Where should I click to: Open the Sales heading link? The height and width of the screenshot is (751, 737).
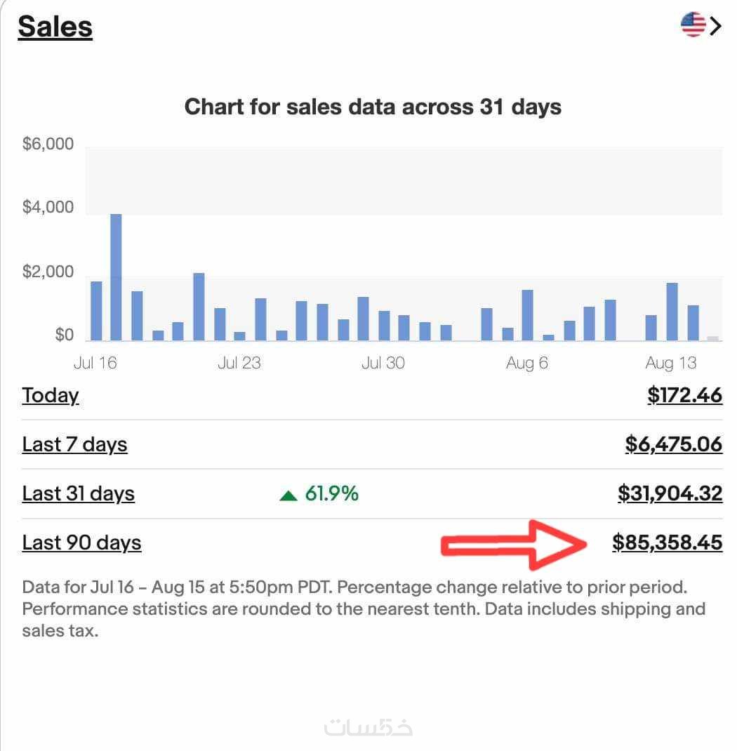click(55, 27)
